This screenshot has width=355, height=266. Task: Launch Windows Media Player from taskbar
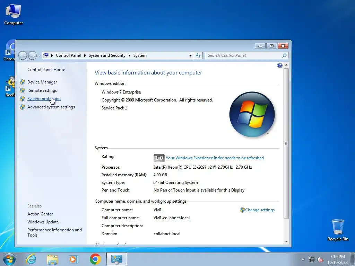point(73,259)
